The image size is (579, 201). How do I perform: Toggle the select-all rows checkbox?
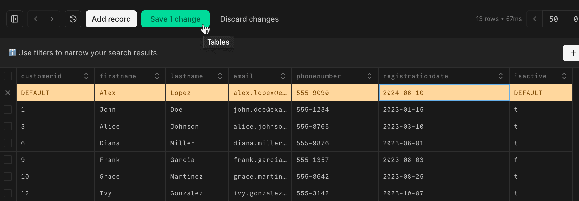point(8,76)
